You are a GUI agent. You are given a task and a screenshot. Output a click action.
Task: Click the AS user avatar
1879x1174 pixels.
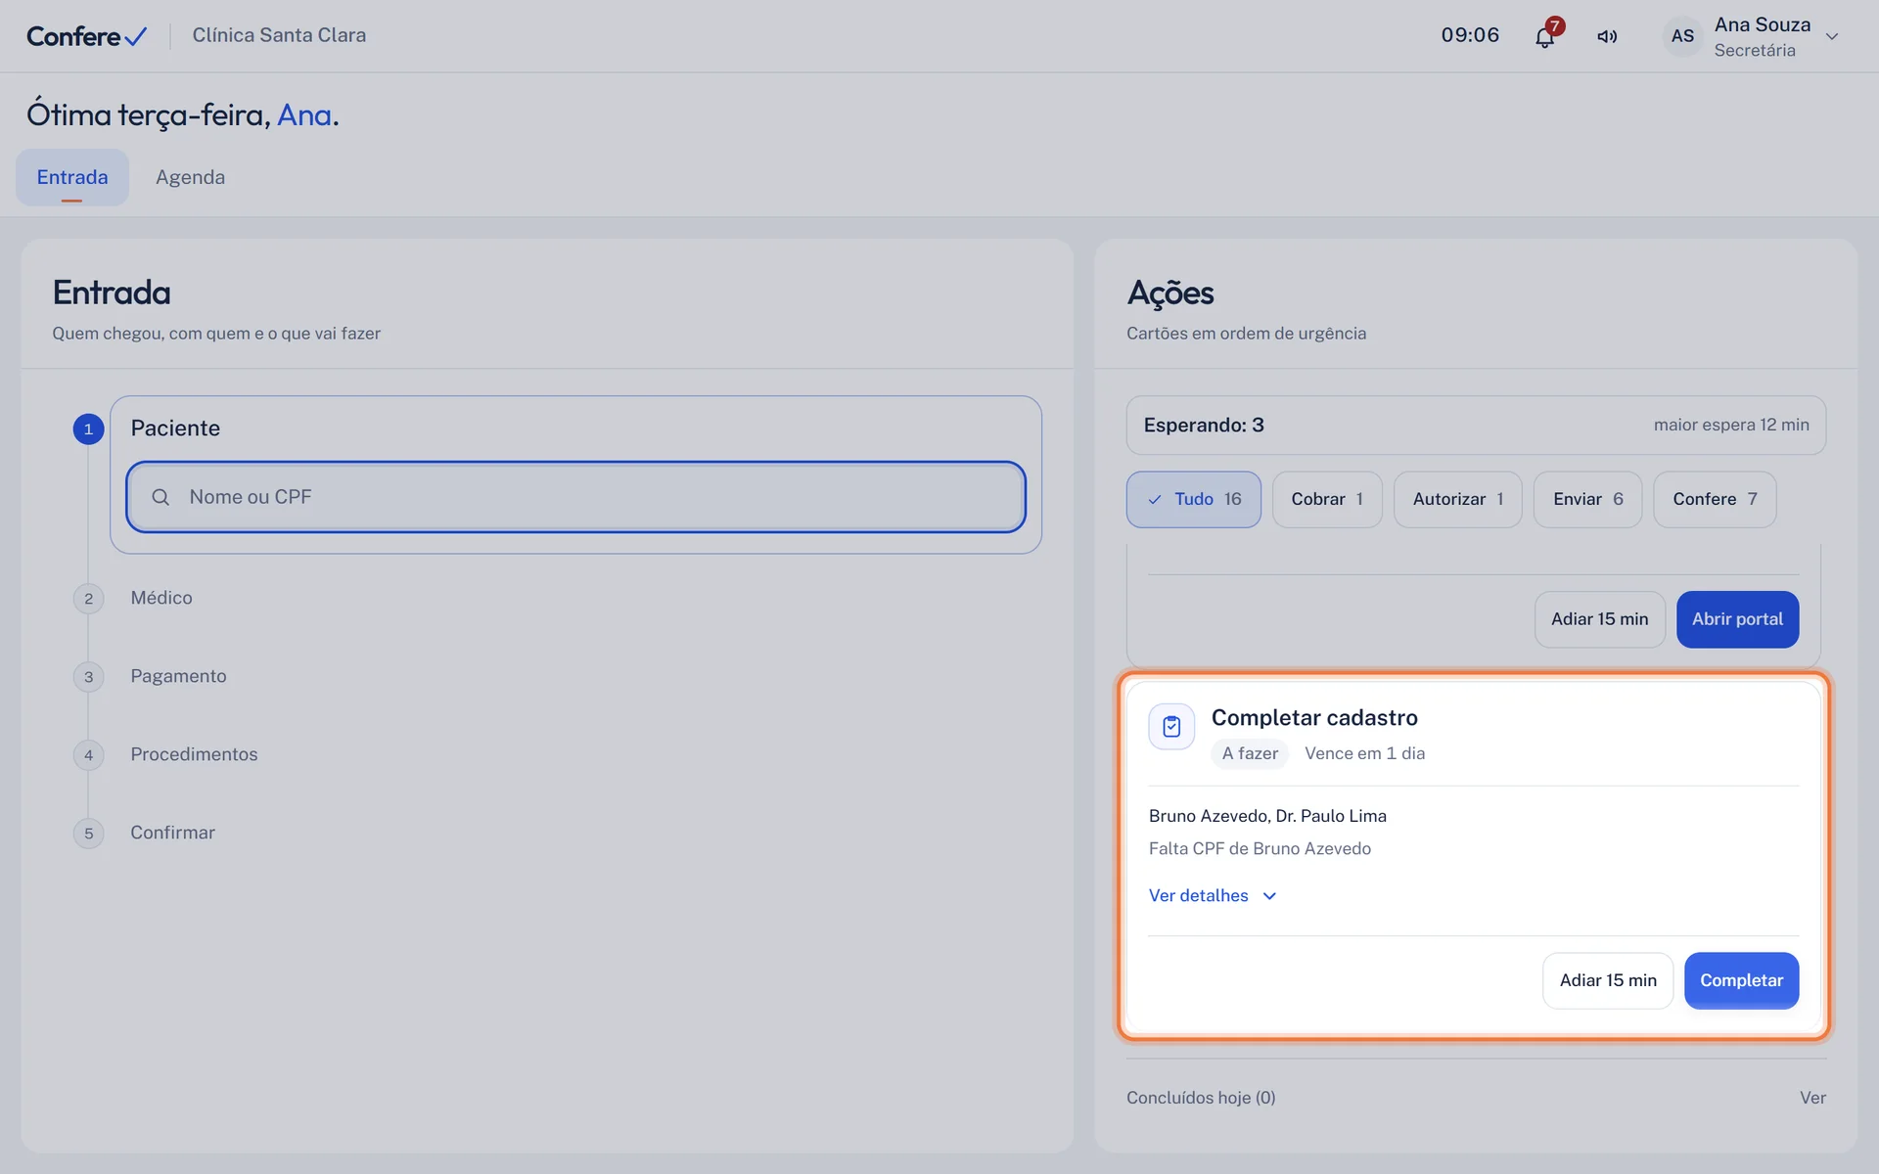1682,36
